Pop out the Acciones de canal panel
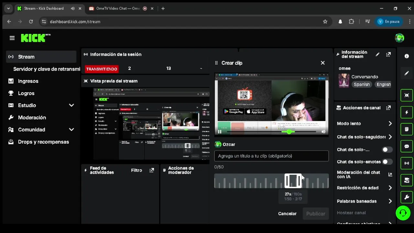 click(x=388, y=108)
